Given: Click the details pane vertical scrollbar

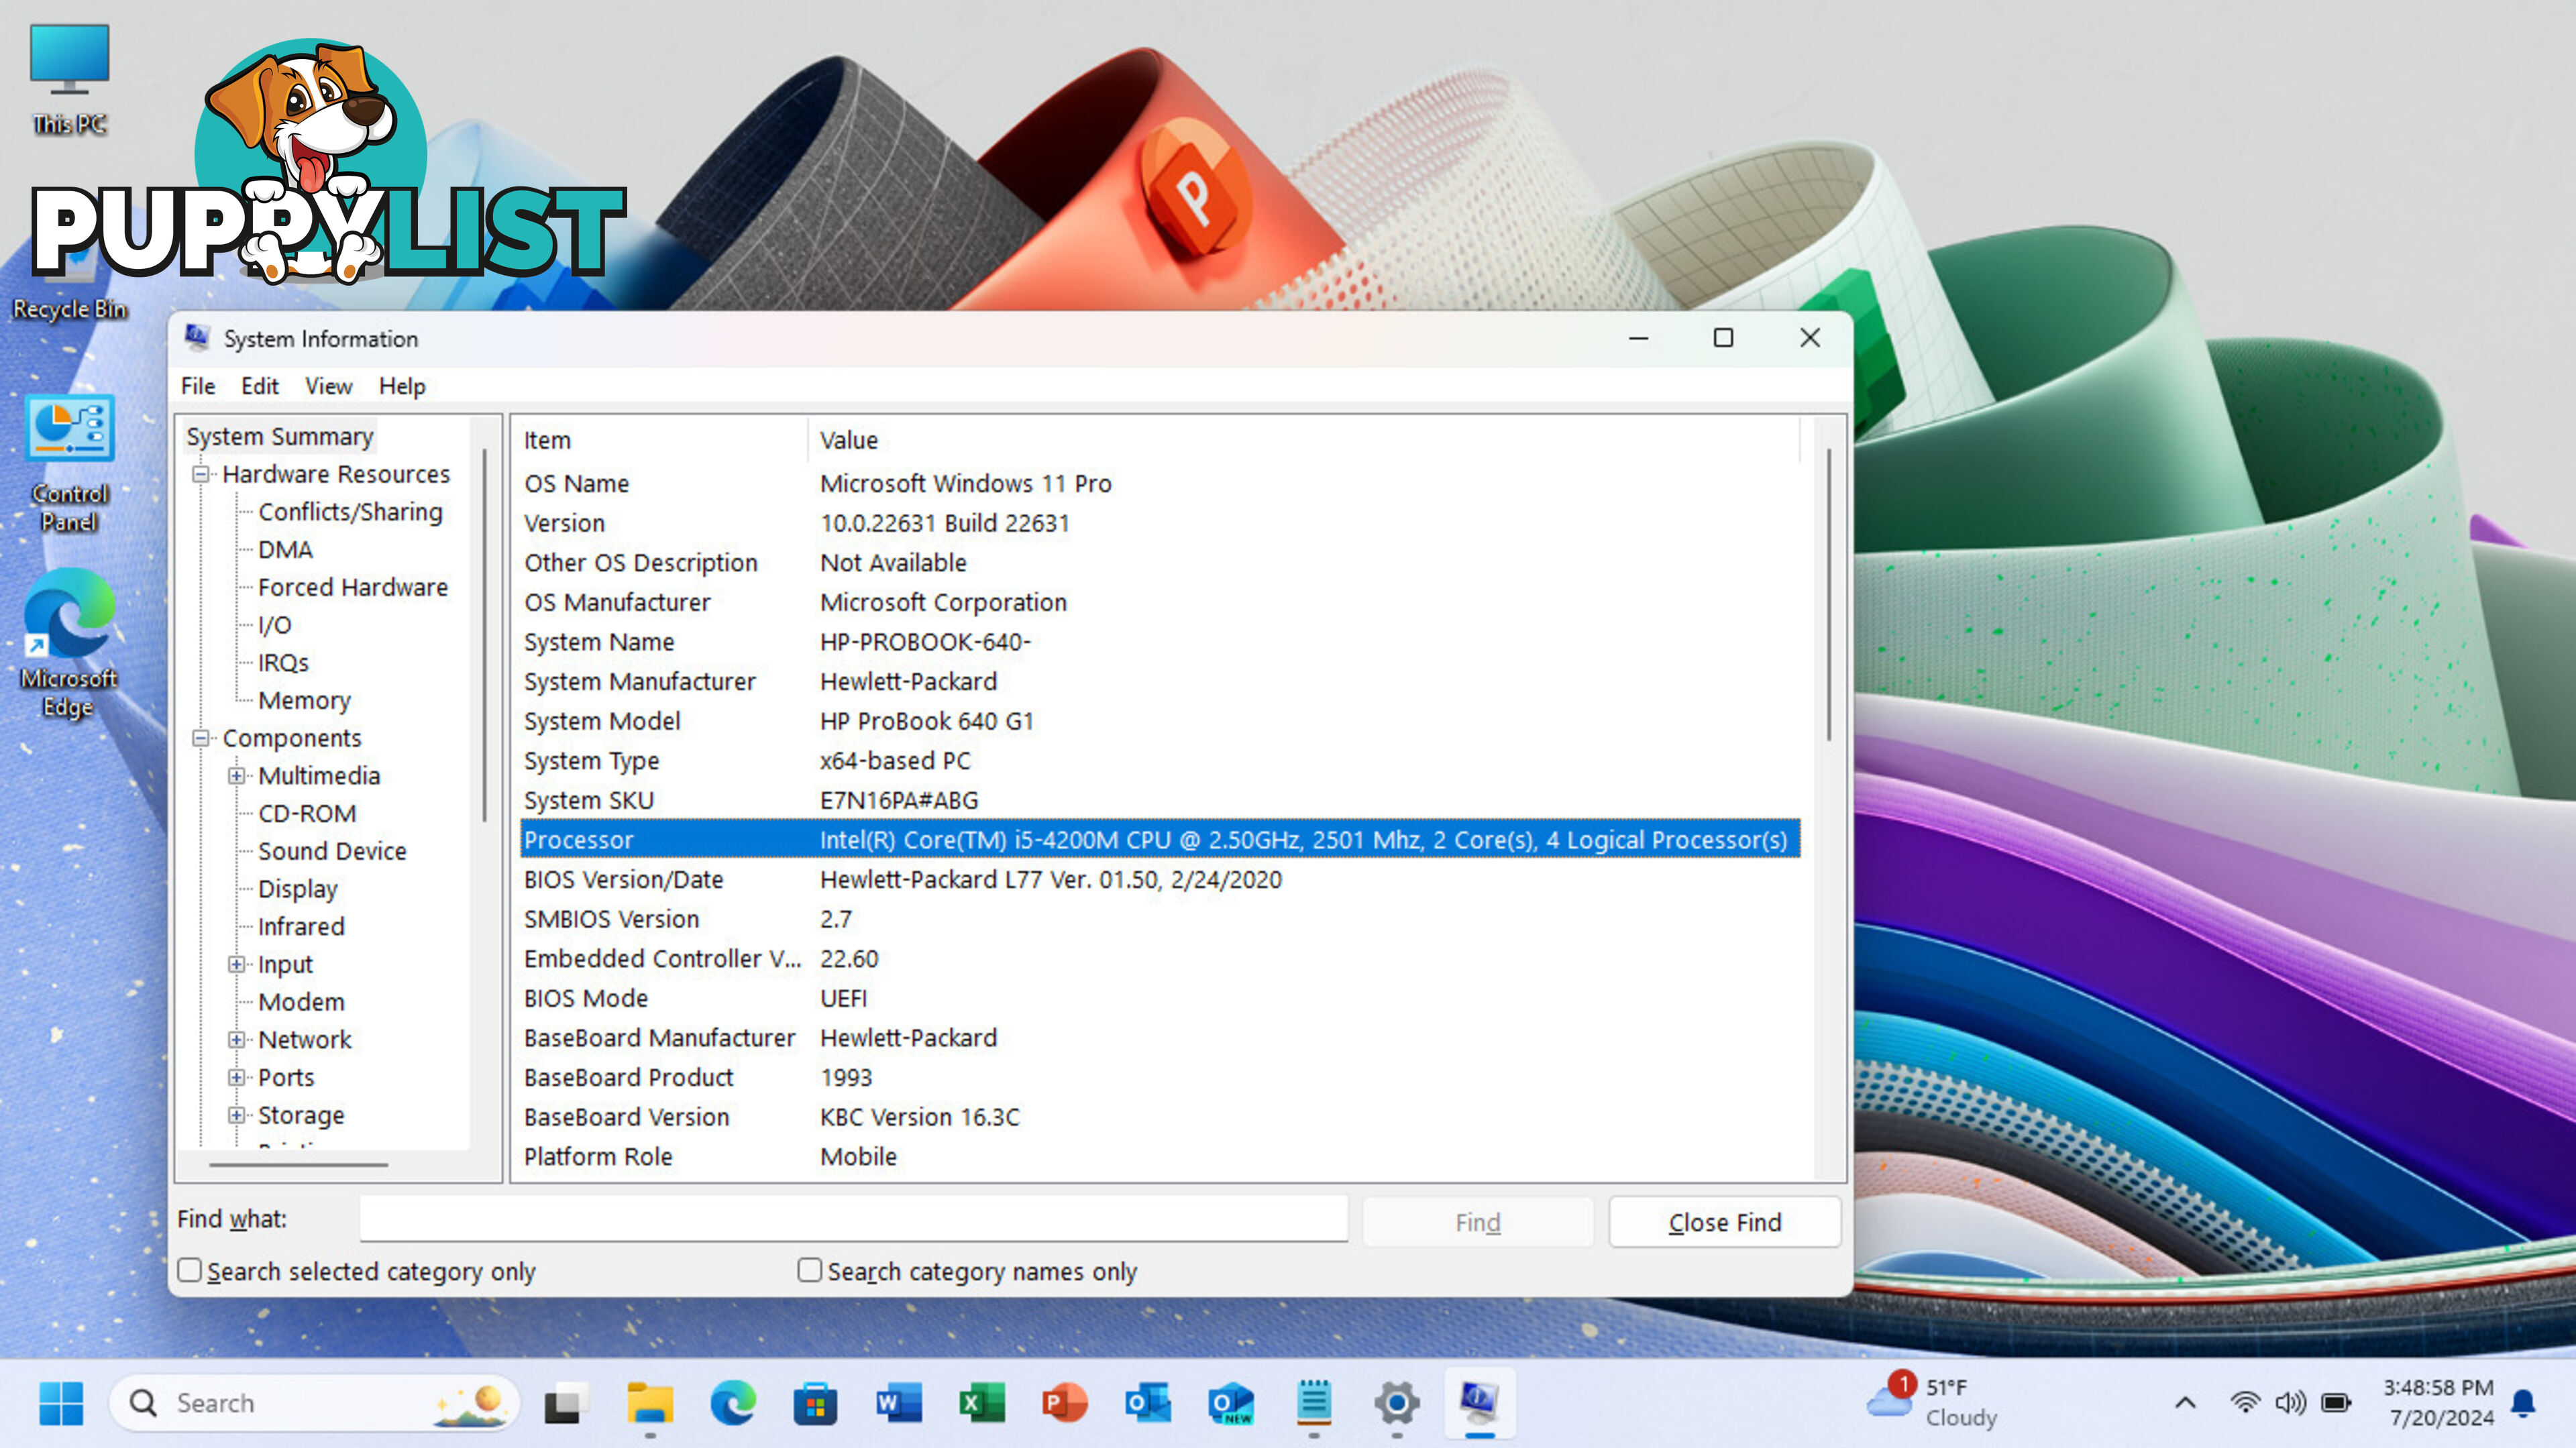Looking at the screenshot, I should coord(1829,595).
